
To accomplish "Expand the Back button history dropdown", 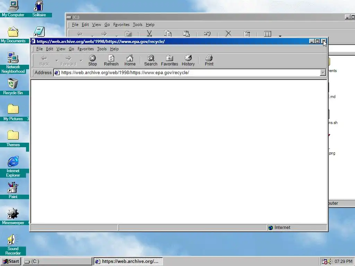I will pos(57,61).
